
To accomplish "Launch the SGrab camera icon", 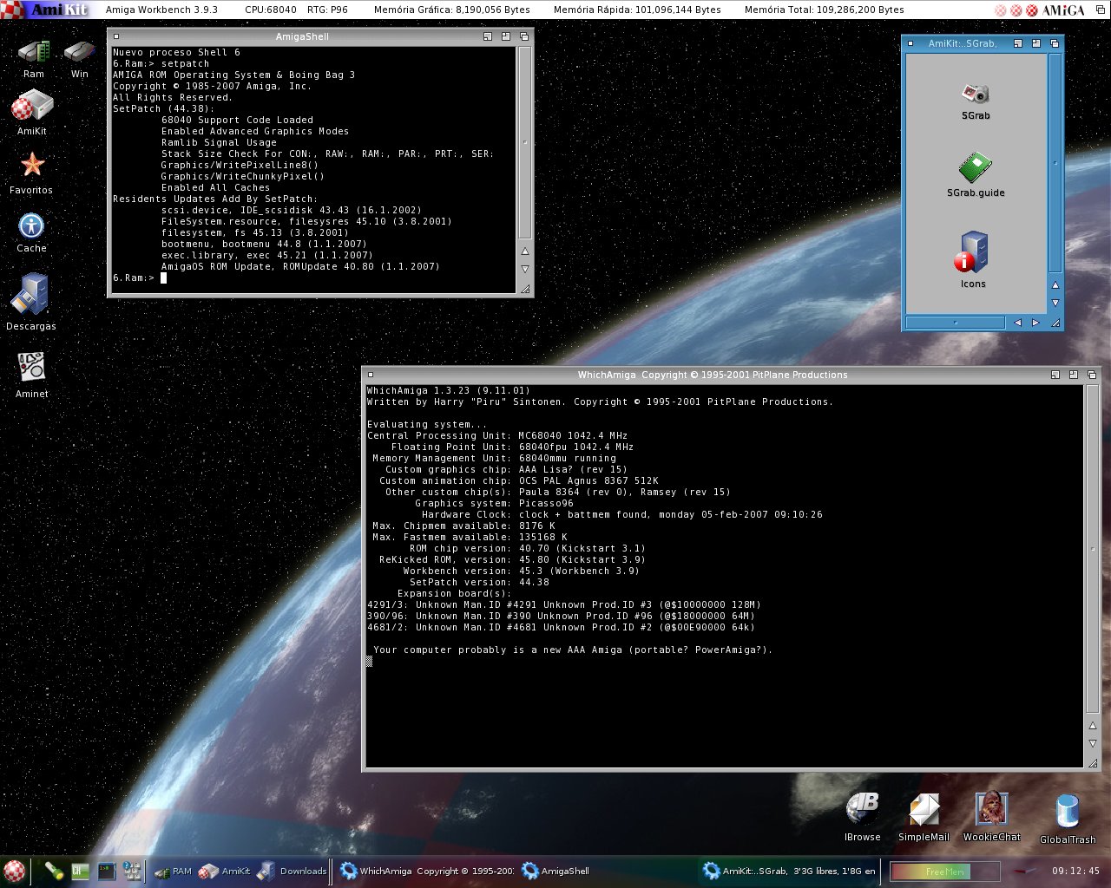I will (976, 94).
